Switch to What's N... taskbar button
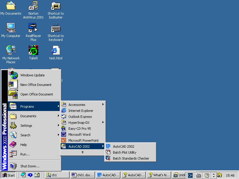 pos(159,175)
